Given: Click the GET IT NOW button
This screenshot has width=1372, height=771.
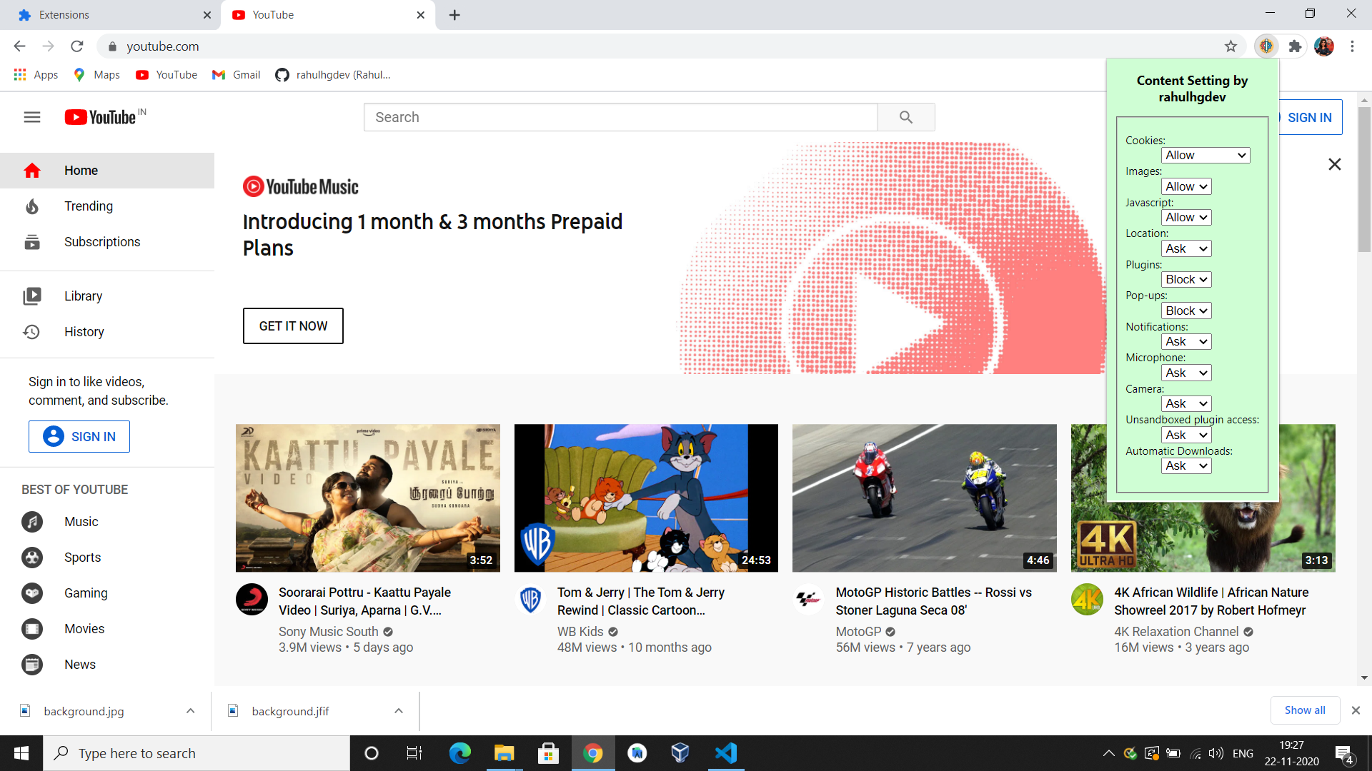Looking at the screenshot, I should point(293,326).
